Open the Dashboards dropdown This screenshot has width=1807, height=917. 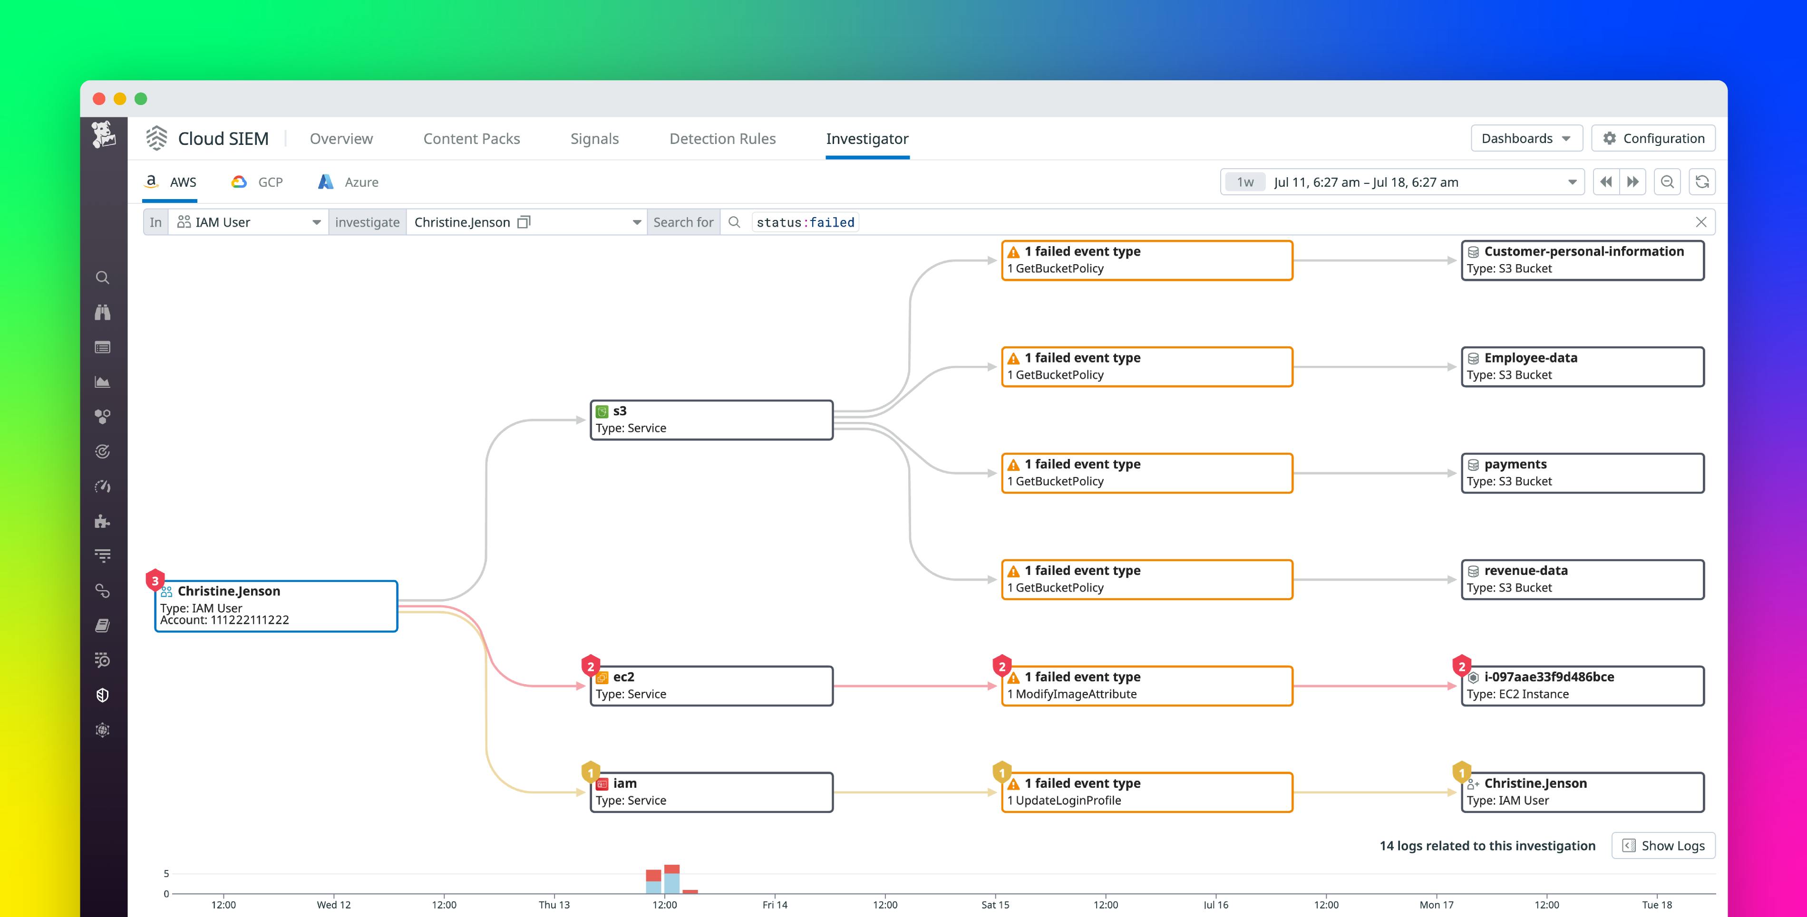pos(1526,138)
